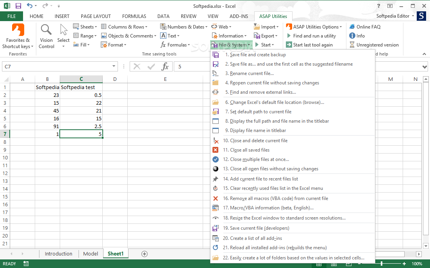The width and height of the screenshot is (430, 268).
Task: Add a new sheet with plus button
Action: (145, 254)
